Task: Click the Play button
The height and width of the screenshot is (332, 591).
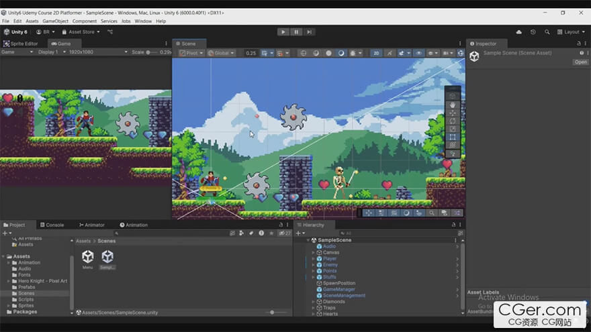Action: click(x=283, y=32)
